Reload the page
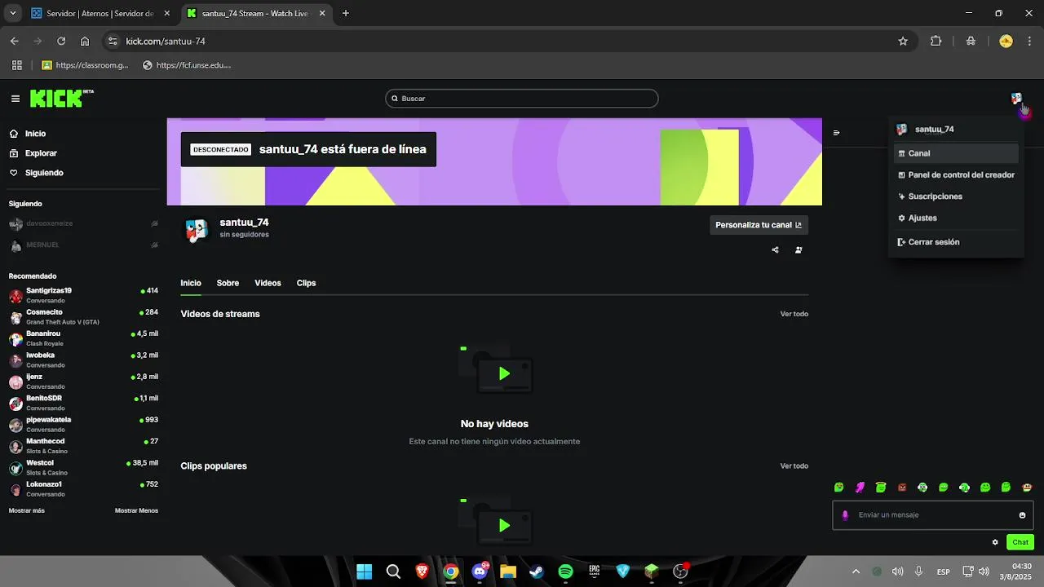 pos(61,41)
